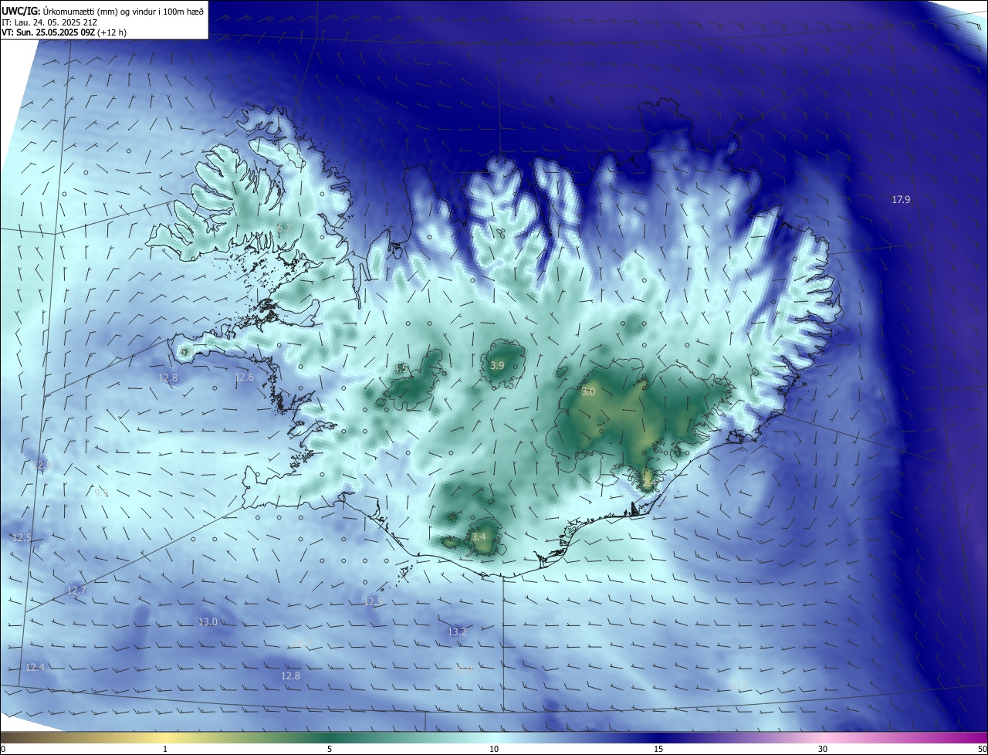The height and width of the screenshot is (755, 988).
Task: Click the colour scale tick label "10"
Action: 494,750
